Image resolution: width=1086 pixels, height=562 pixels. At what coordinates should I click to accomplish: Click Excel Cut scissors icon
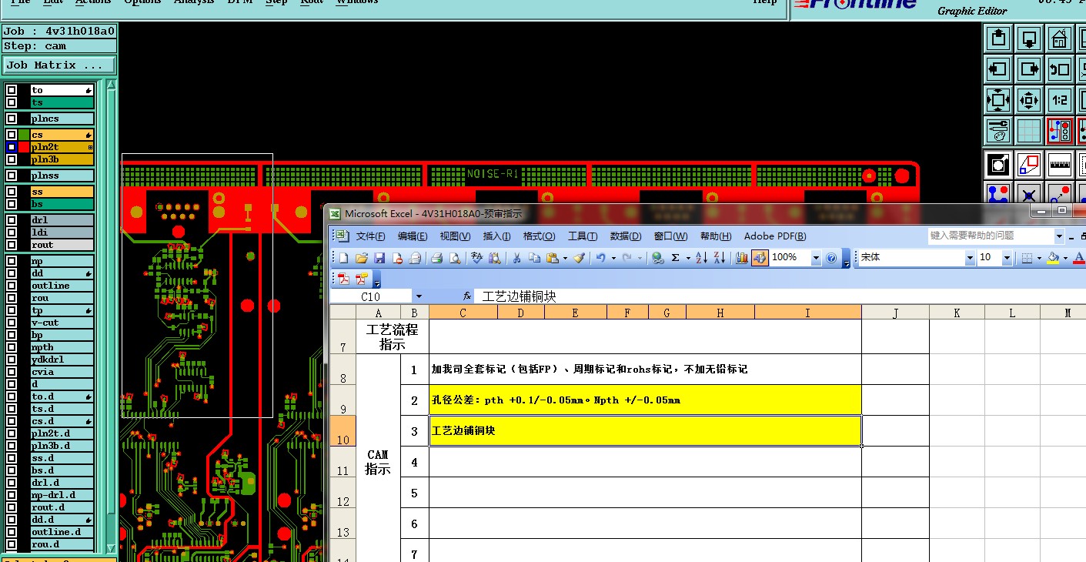(x=517, y=258)
